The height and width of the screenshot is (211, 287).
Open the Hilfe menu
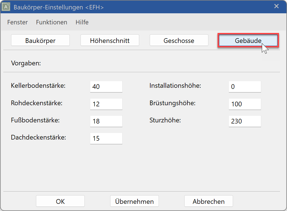tap(82, 22)
